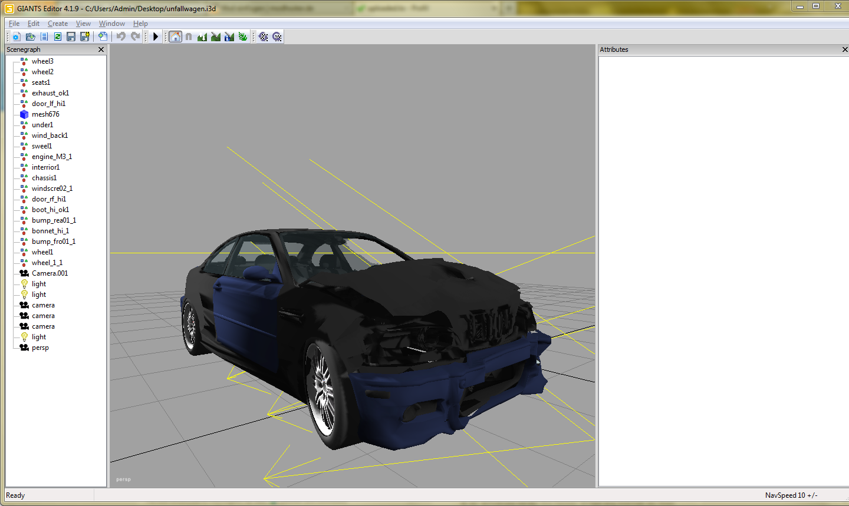Open the View menu
Image resolution: width=849 pixels, height=506 pixels.
click(x=83, y=24)
